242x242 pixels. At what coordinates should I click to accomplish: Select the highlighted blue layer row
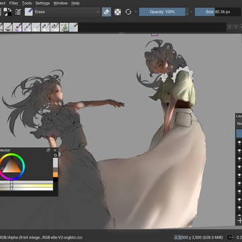click(x=239, y=133)
